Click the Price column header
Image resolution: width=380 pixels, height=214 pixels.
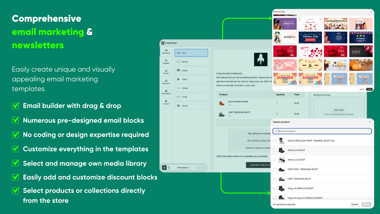[x=297, y=95]
